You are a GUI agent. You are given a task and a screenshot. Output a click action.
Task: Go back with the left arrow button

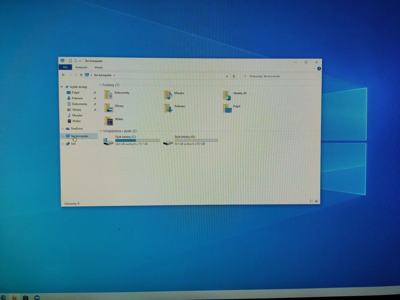tap(63, 75)
